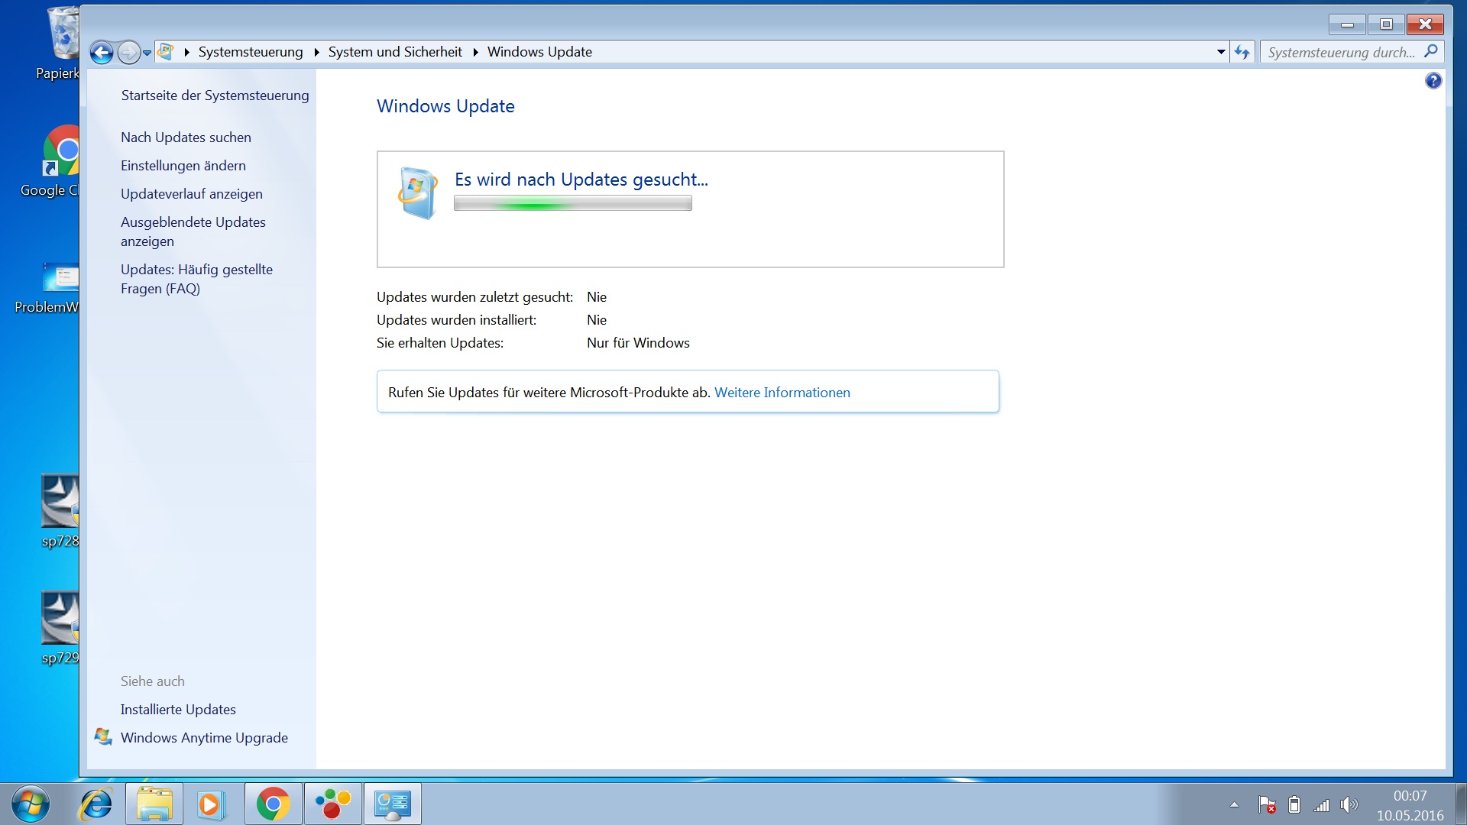The height and width of the screenshot is (825, 1467).
Task: Click the 'Nur für Windows' value
Action: click(638, 343)
